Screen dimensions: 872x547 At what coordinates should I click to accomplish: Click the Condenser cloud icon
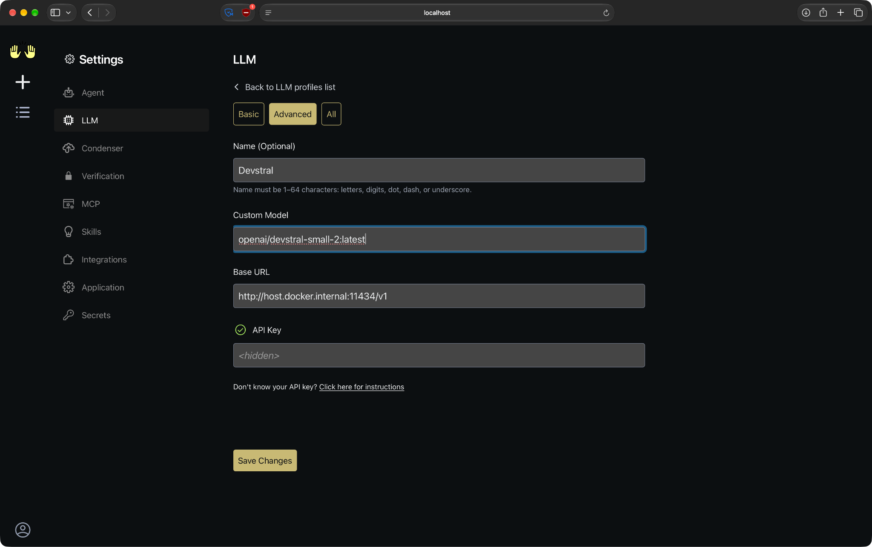click(x=69, y=148)
